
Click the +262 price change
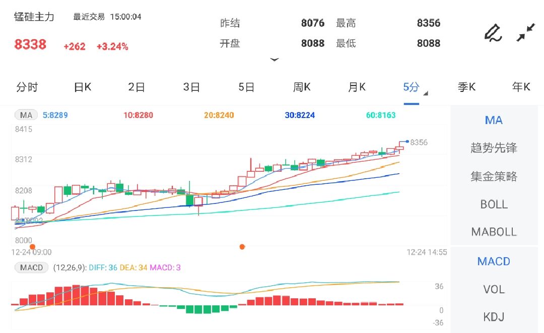(74, 46)
